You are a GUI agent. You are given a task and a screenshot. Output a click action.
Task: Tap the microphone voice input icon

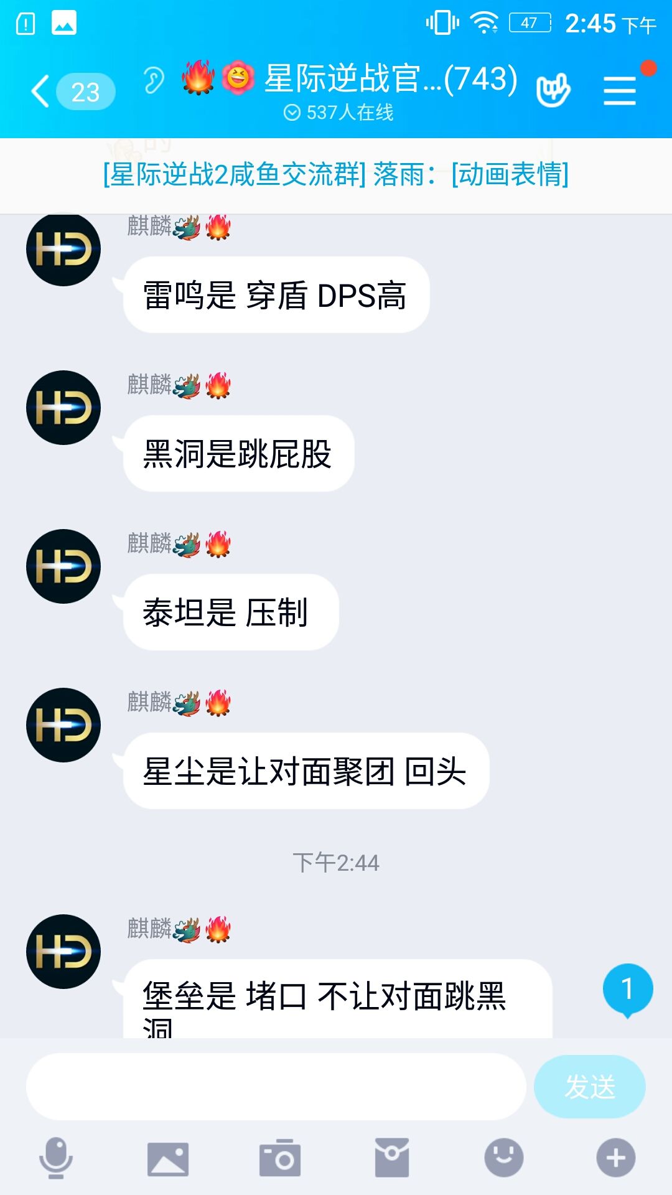pos(56,1158)
